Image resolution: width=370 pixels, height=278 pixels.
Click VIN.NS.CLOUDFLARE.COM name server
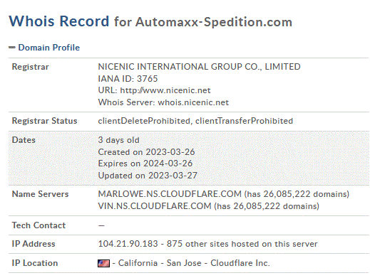(x=155, y=206)
